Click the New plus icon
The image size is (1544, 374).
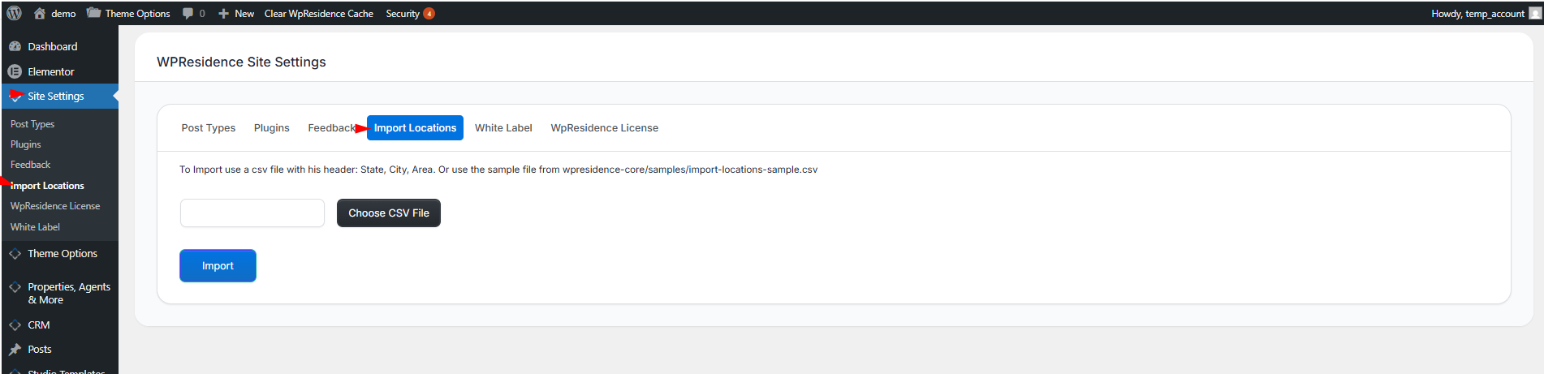(223, 13)
